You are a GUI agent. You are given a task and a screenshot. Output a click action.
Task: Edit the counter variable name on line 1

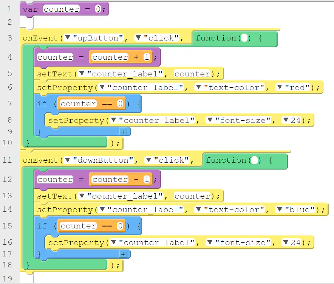click(x=61, y=9)
